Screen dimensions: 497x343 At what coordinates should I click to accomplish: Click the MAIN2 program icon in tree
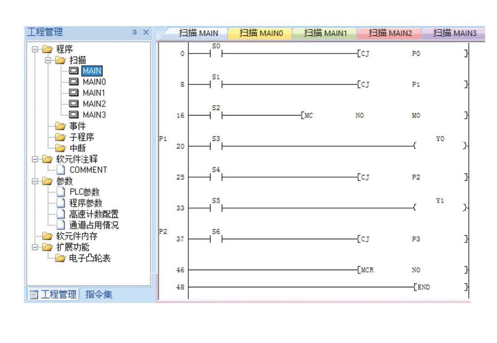pyautogui.click(x=73, y=104)
